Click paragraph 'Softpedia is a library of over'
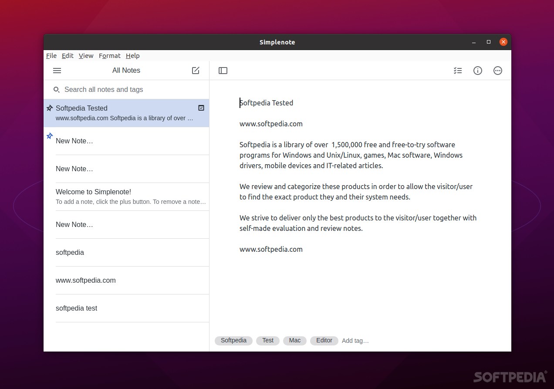Image resolution: width=554 pixels, height=389 pixels. [351, 155]
